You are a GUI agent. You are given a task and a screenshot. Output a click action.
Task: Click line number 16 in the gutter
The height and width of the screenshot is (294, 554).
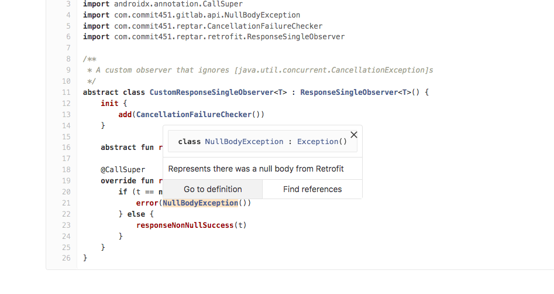(x=66, y=148)
